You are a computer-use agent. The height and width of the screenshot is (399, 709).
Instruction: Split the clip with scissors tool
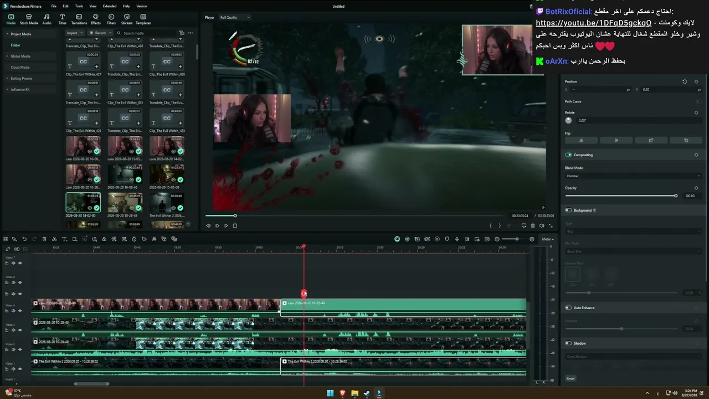(54, 239)
